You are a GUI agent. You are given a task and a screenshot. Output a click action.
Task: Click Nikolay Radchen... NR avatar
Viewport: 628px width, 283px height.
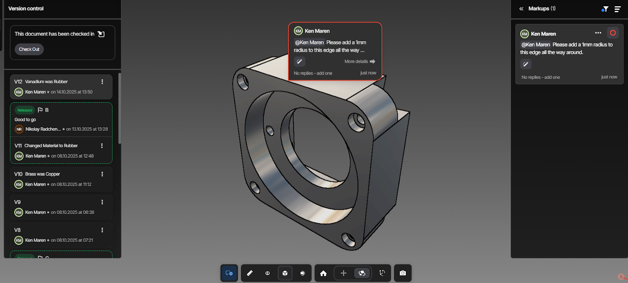pos(19,129)
